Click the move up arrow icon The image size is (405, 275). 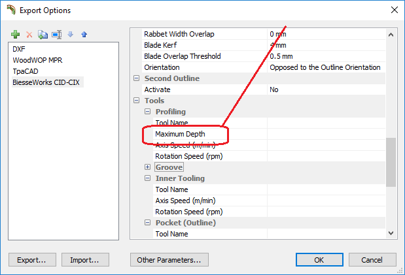pos(84,34)
